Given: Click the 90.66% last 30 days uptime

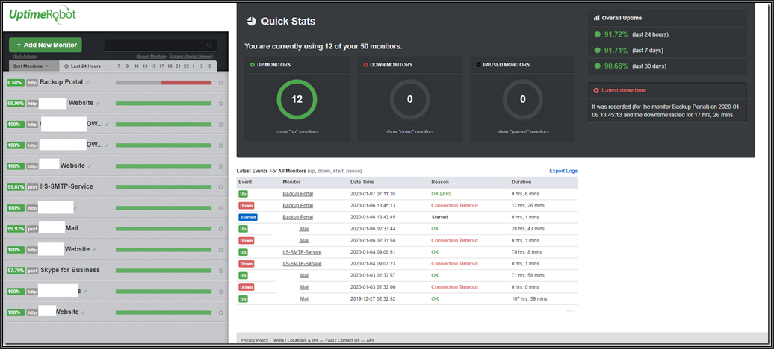Looking at the screenshot, I should coord(616,66).
